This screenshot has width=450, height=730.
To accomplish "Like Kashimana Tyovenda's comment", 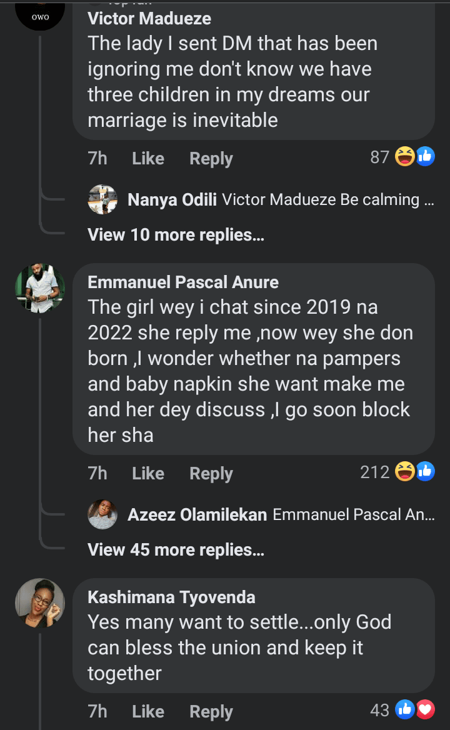I will [148, 712].
